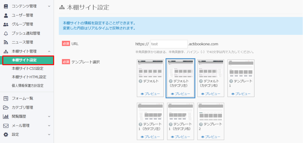Click the カテゴリ管理 folder icon
Screen dimensions: 303x143
(6, 108)
